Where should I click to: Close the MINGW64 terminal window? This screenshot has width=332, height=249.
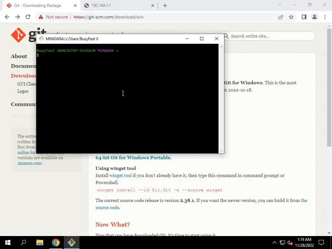point(216,39)
